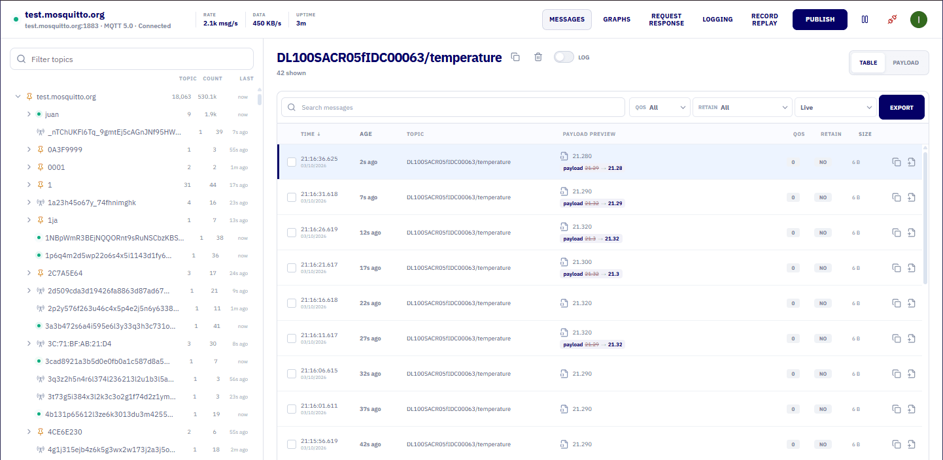The height and width of the screenshot is (460, 943).
Task: Pause the live message stream
Action: (865, 20)
